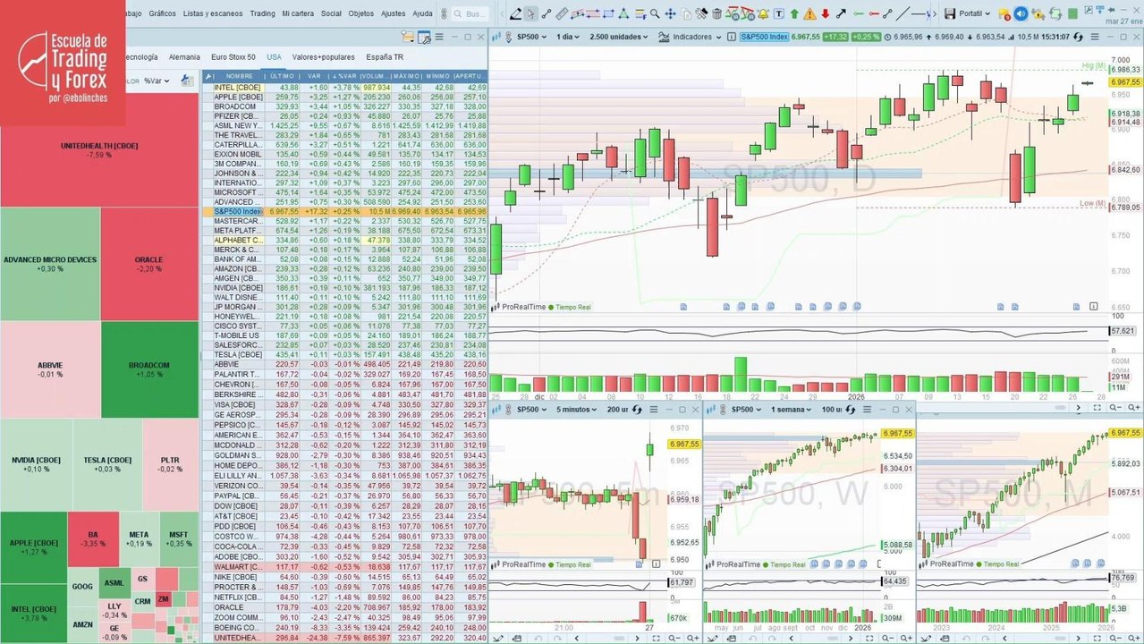Open the 2.500 unidades dropdown
1144x644 pixels.
[618, 37]
